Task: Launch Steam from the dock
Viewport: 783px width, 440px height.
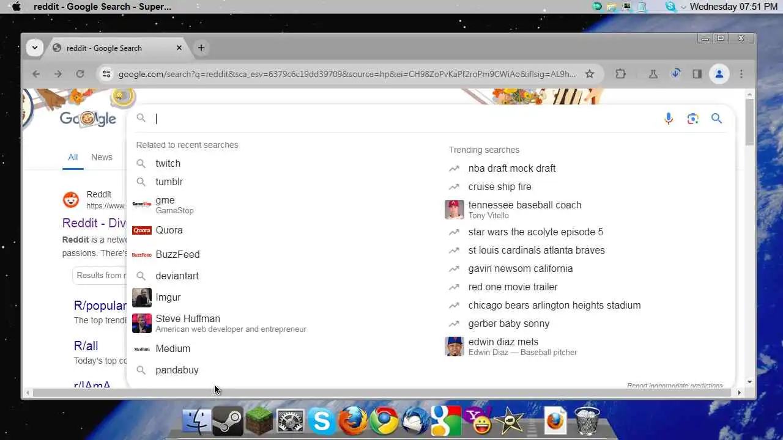Action: click(x=228, y=421)
